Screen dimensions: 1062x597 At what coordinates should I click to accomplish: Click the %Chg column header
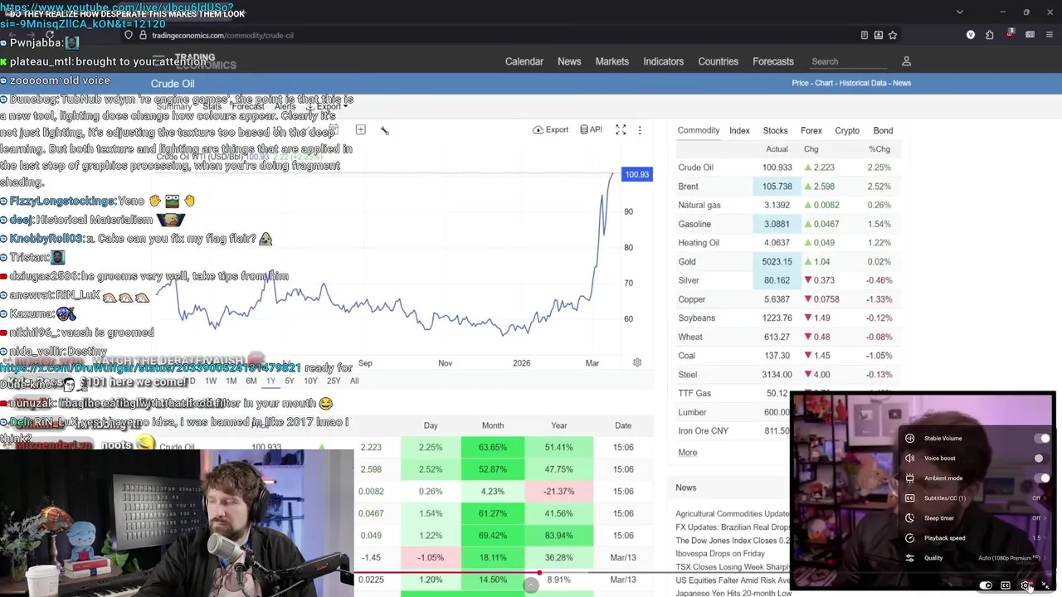click(x=879, y=149)
